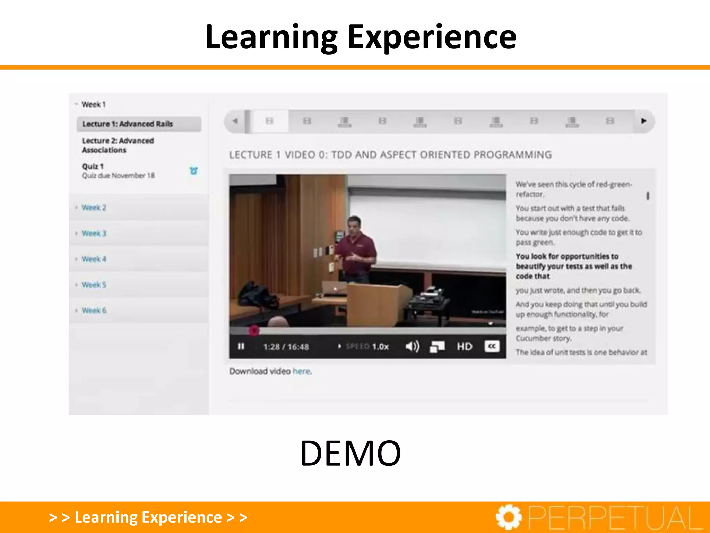Open Lecture 2: Advanced Associations
This screenshot has width=710, height=533.
(118, 145)
